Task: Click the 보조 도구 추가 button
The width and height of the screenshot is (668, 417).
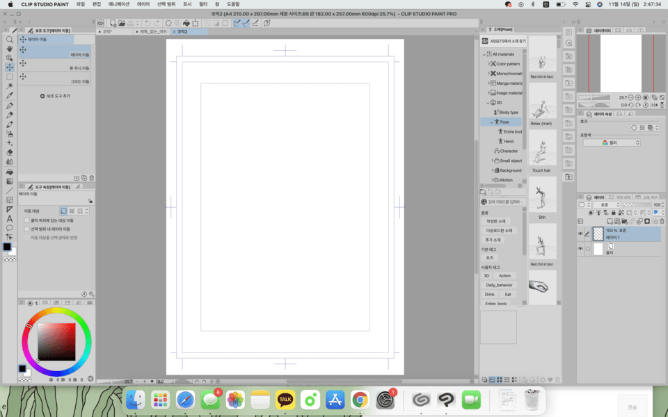Action: (56, 95)
